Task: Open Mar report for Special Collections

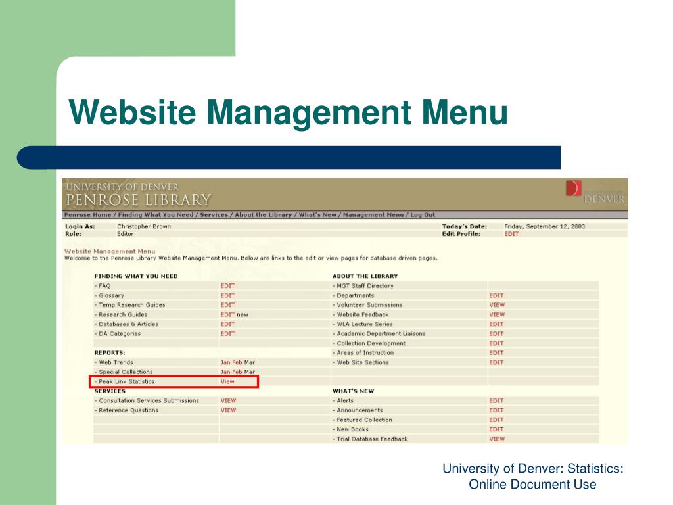Action: point(249,372)
